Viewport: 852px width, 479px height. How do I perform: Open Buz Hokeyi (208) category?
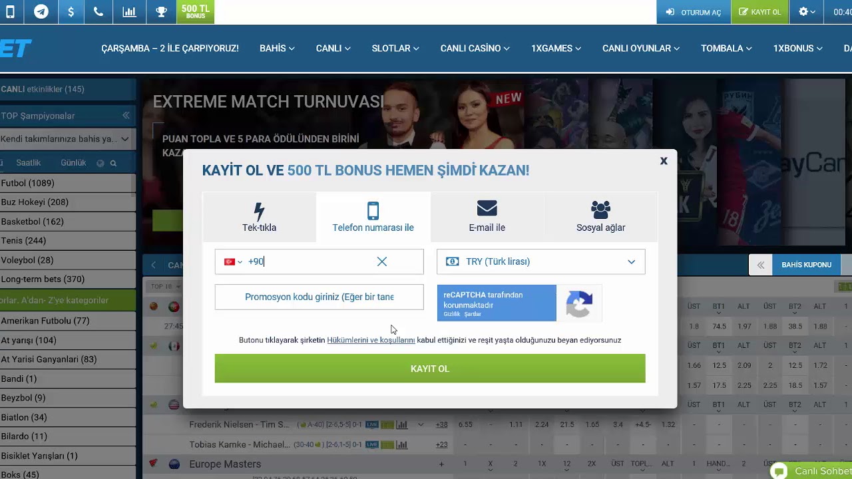(67, 202)
